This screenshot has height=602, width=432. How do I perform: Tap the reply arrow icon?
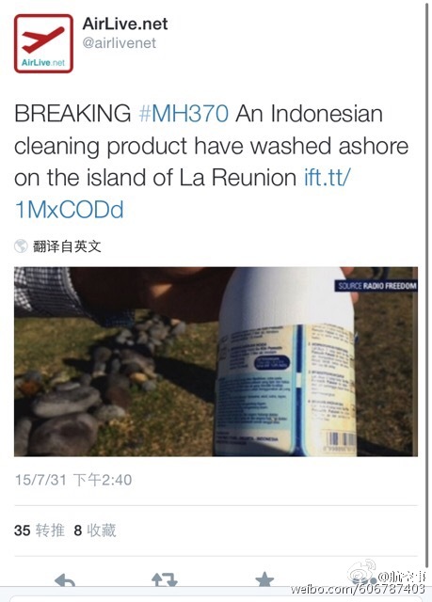click(x=65, y=579)
